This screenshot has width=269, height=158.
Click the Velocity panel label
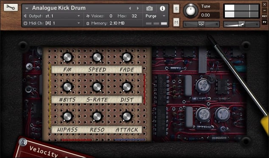(x=44, y=152)
